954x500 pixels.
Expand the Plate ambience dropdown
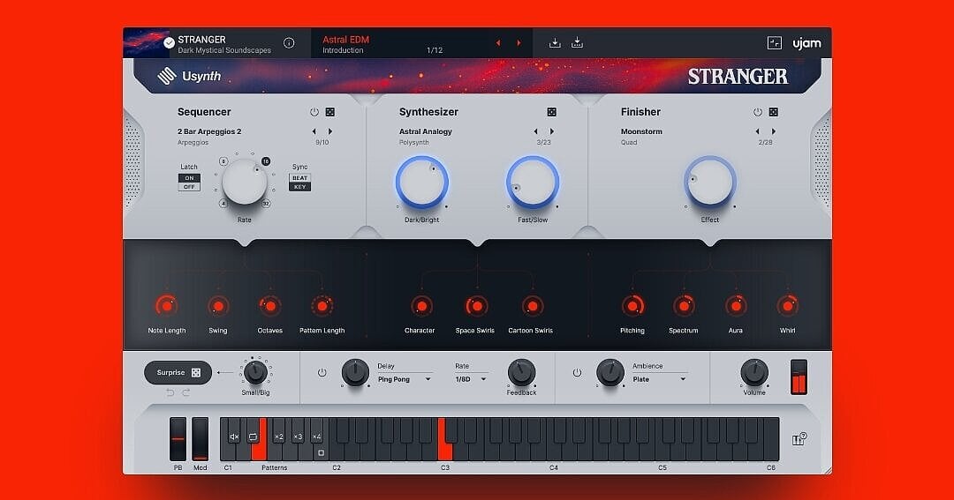[660, 379]
